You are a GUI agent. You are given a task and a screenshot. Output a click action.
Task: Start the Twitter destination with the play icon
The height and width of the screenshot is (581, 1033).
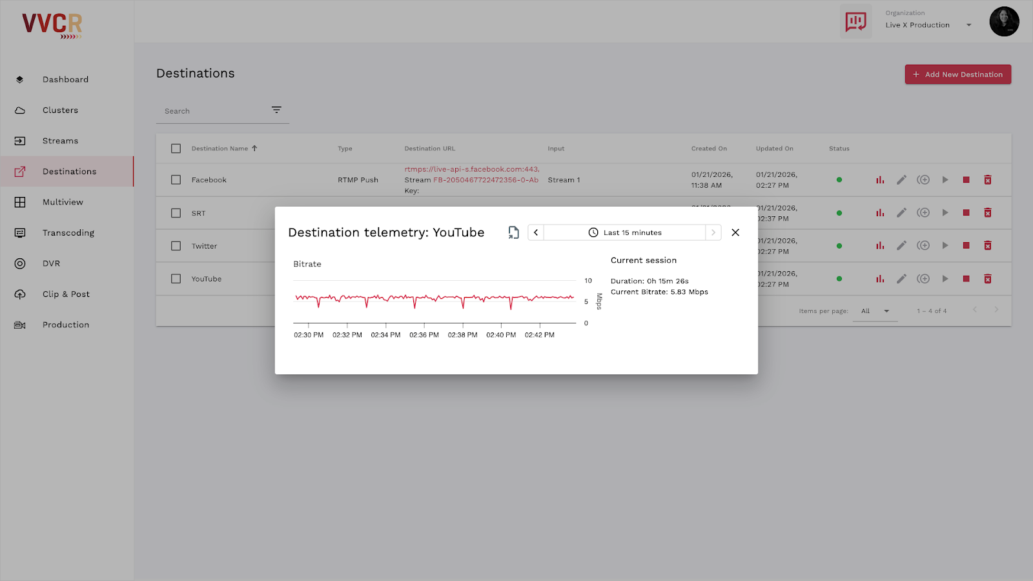945,245
